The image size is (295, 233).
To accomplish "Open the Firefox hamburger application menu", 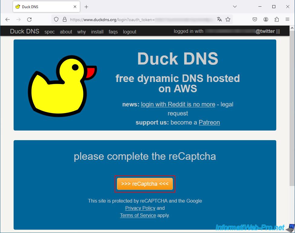I will pyautogui.click(x=287, y=19).
